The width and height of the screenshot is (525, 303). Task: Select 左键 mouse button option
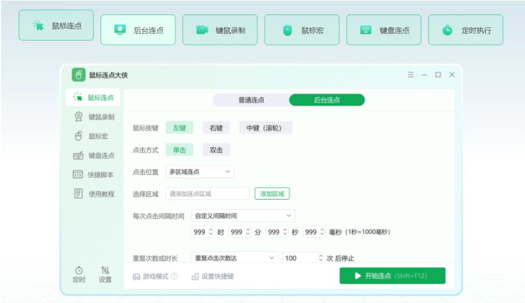pyautogui.click(x=180, y=128)
